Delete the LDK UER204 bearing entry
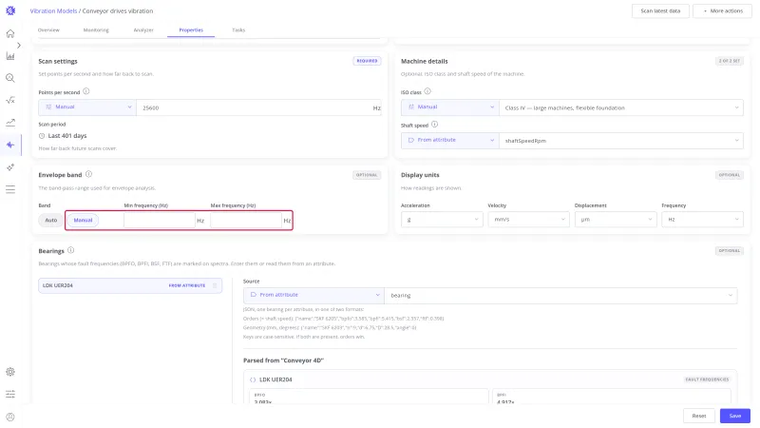This screenshot has height=428, width=760. click(x=215, y=285)
